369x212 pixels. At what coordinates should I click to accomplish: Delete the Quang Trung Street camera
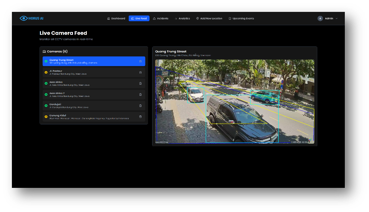(x=140, y=61)
